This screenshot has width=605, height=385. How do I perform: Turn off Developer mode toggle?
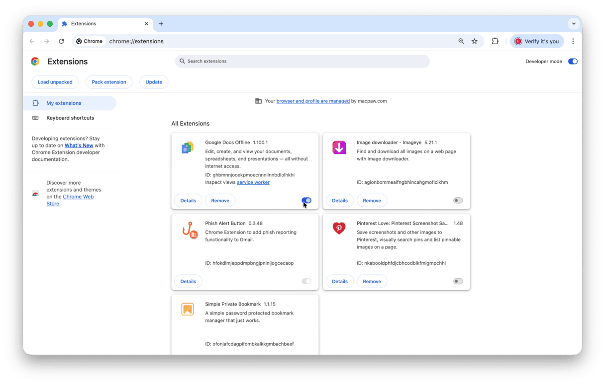pos(573,62)
